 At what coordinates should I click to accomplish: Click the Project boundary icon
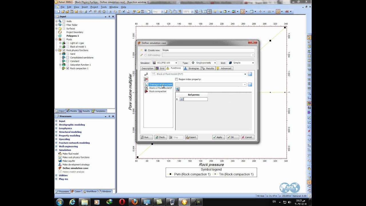tap(60, 32)
